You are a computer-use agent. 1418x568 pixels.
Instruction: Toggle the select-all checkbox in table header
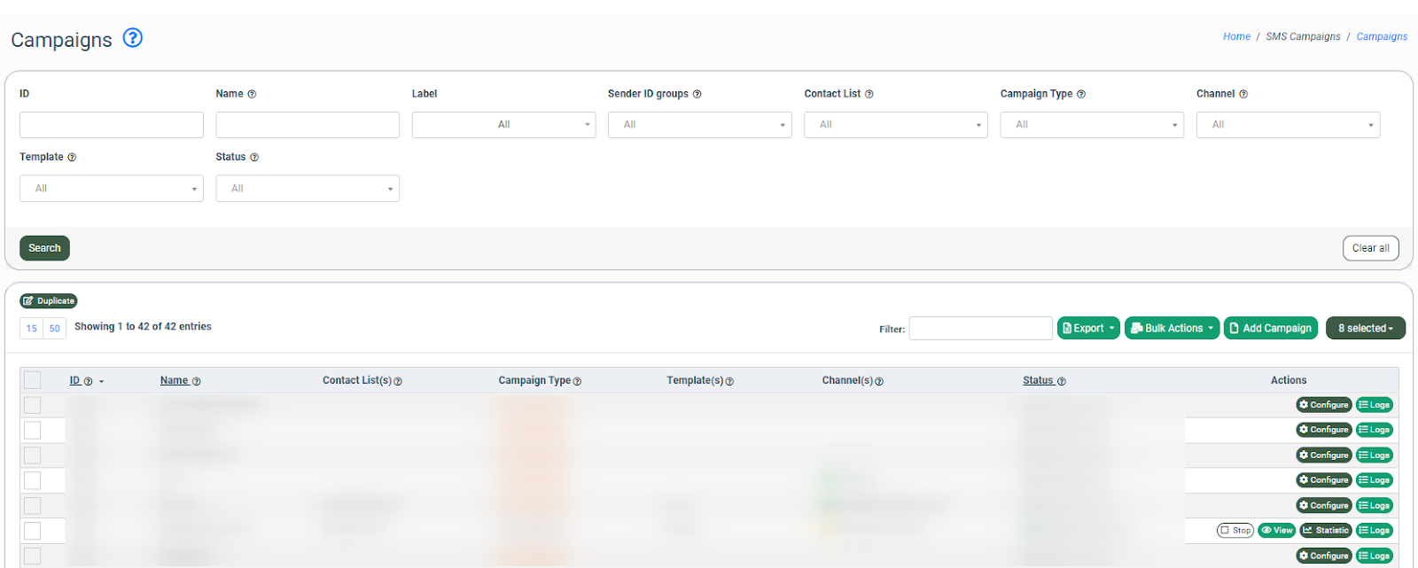[33, 380]
